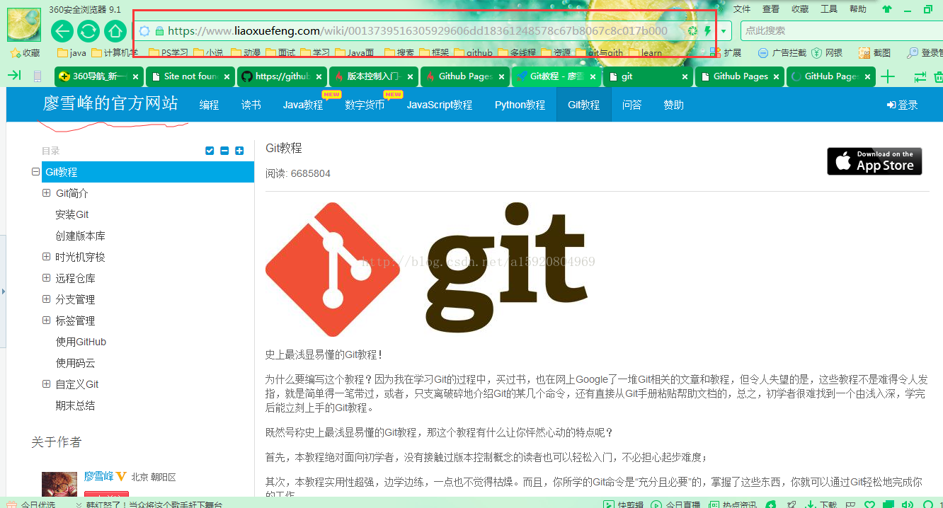Collapse all with 目录 minus icon
This screenshot has width=943, height=508.
pos(224,151)
